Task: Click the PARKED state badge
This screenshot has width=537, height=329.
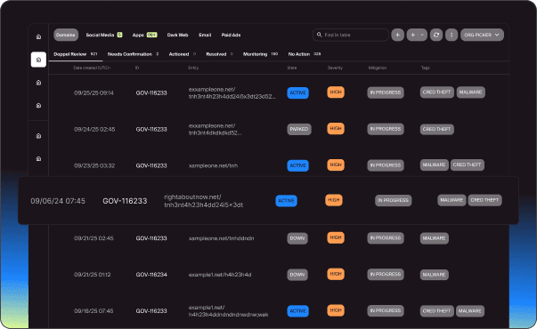Action: pos(299,129)
